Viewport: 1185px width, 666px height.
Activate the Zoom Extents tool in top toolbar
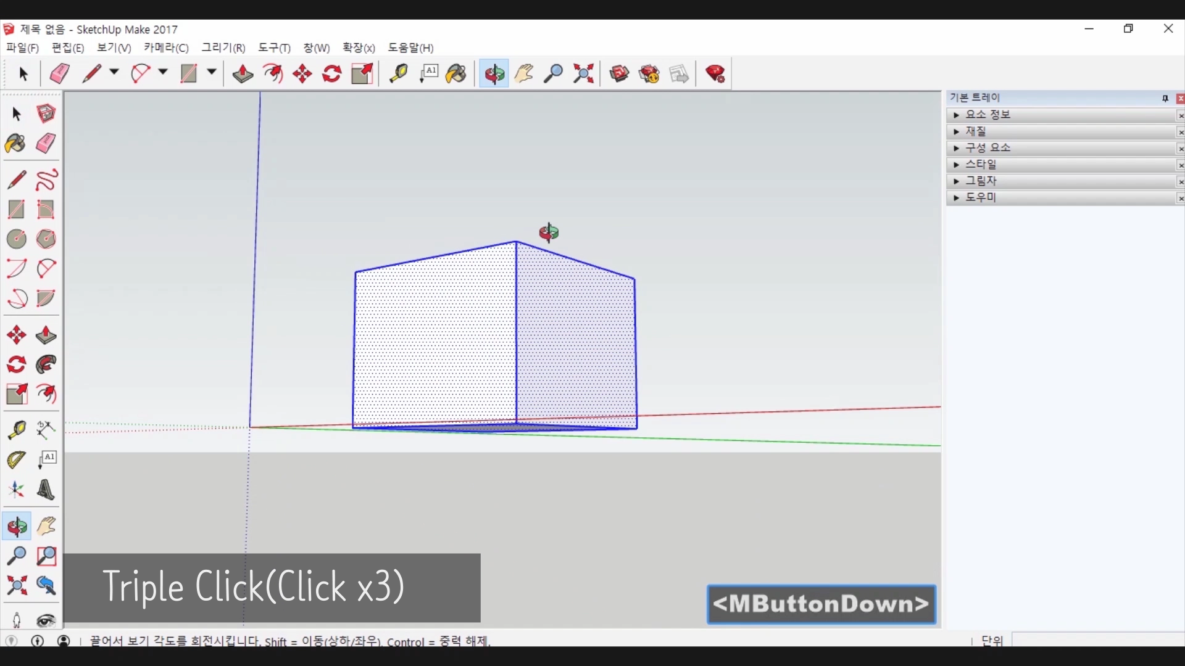click(x=583, y=74)
